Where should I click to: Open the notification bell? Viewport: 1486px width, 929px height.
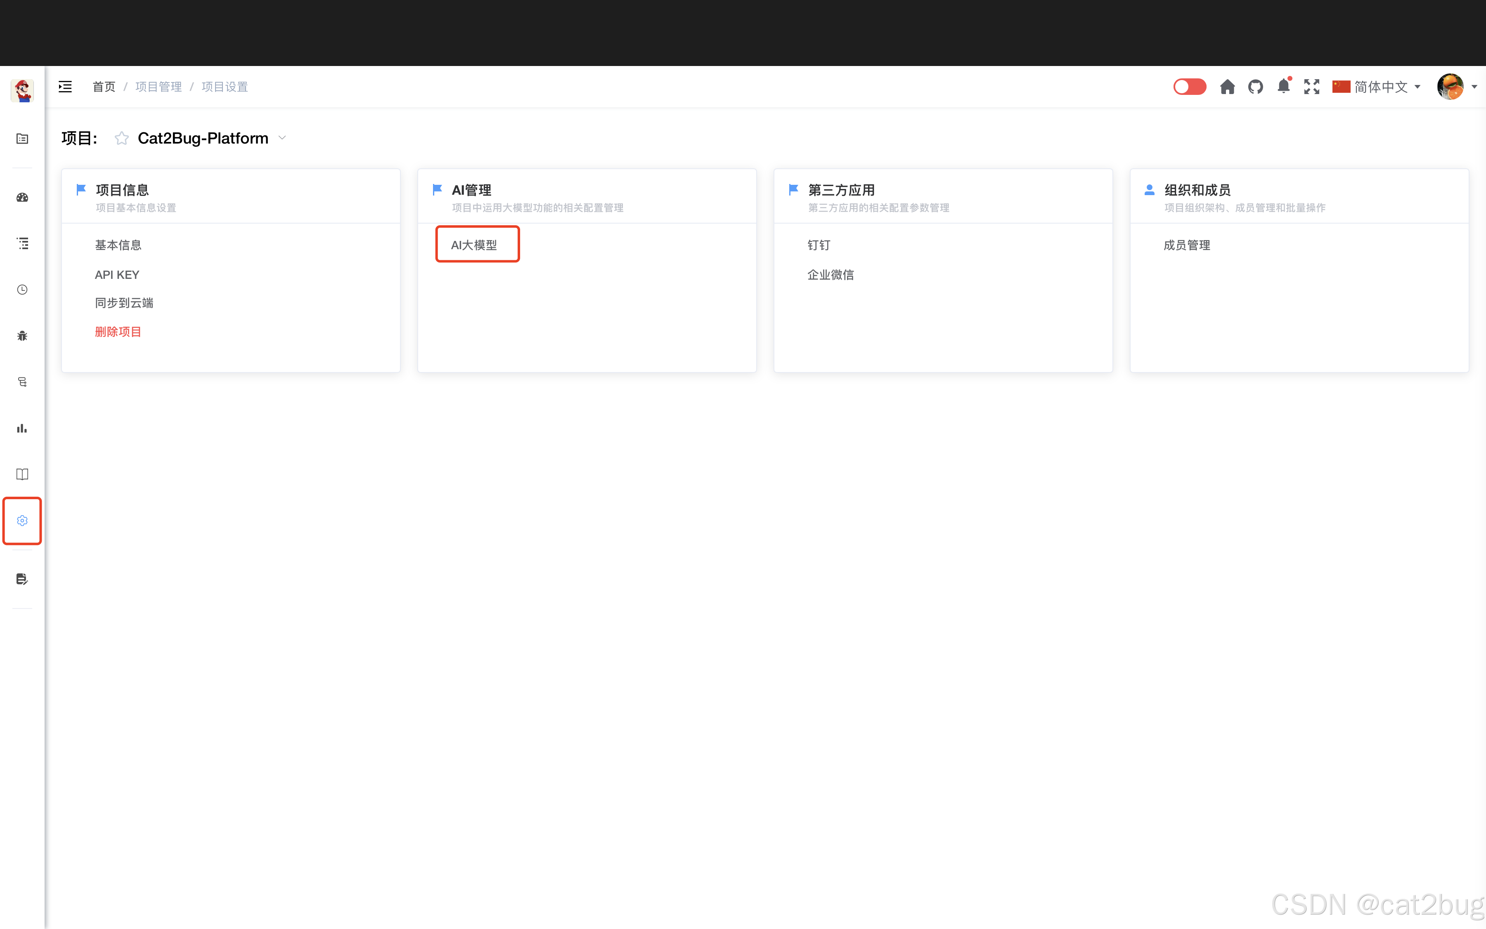(x=1283, y=87)
